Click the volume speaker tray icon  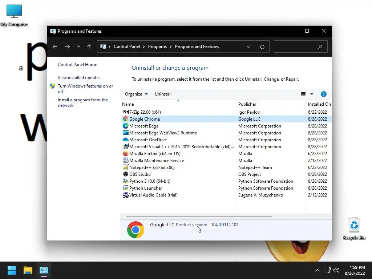pos(336,270)
